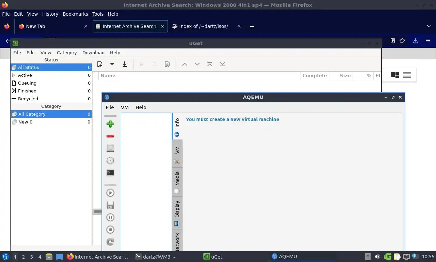Select the Queuing status in uGet
The width and height of the screenshot is (436, 262).
[51, 83]
